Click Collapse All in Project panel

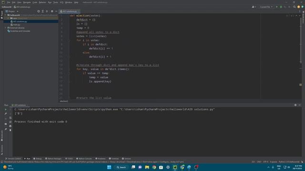coord(47,11)
